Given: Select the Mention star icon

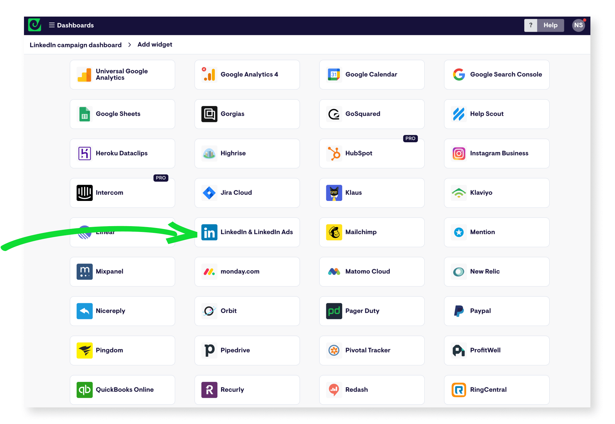Looking at the screenshot, I should (459, 232).
